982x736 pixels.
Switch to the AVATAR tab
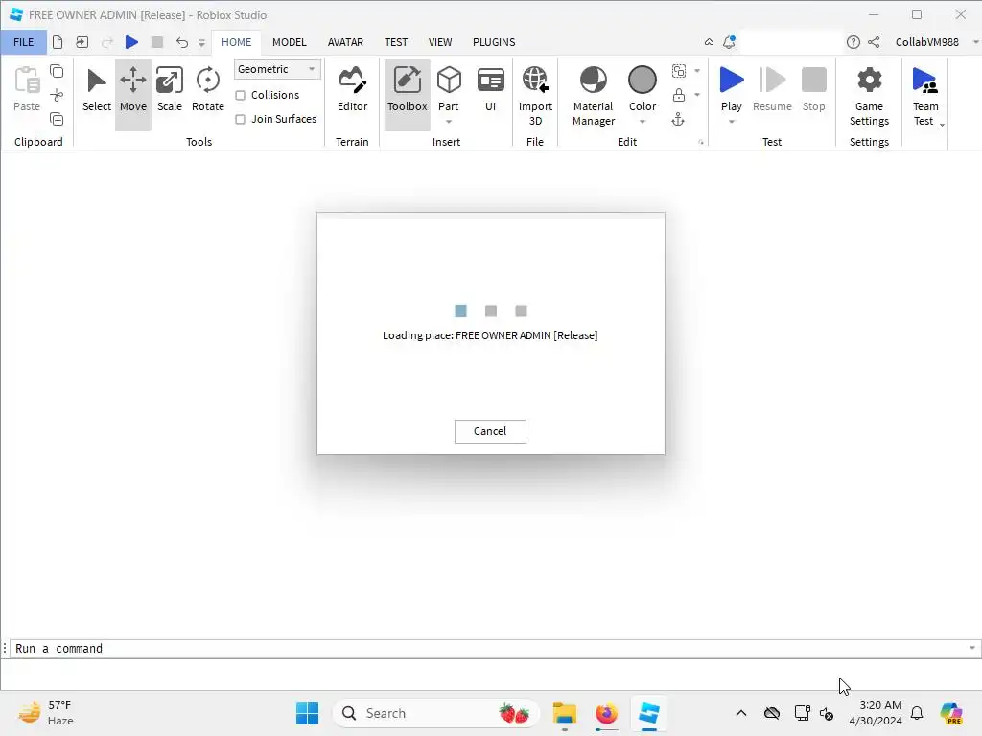(345, 42)
